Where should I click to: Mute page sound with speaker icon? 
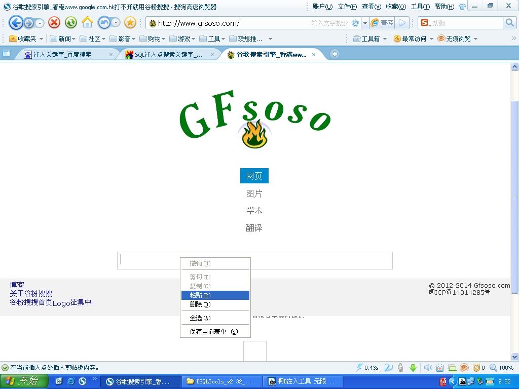[428, 368]
